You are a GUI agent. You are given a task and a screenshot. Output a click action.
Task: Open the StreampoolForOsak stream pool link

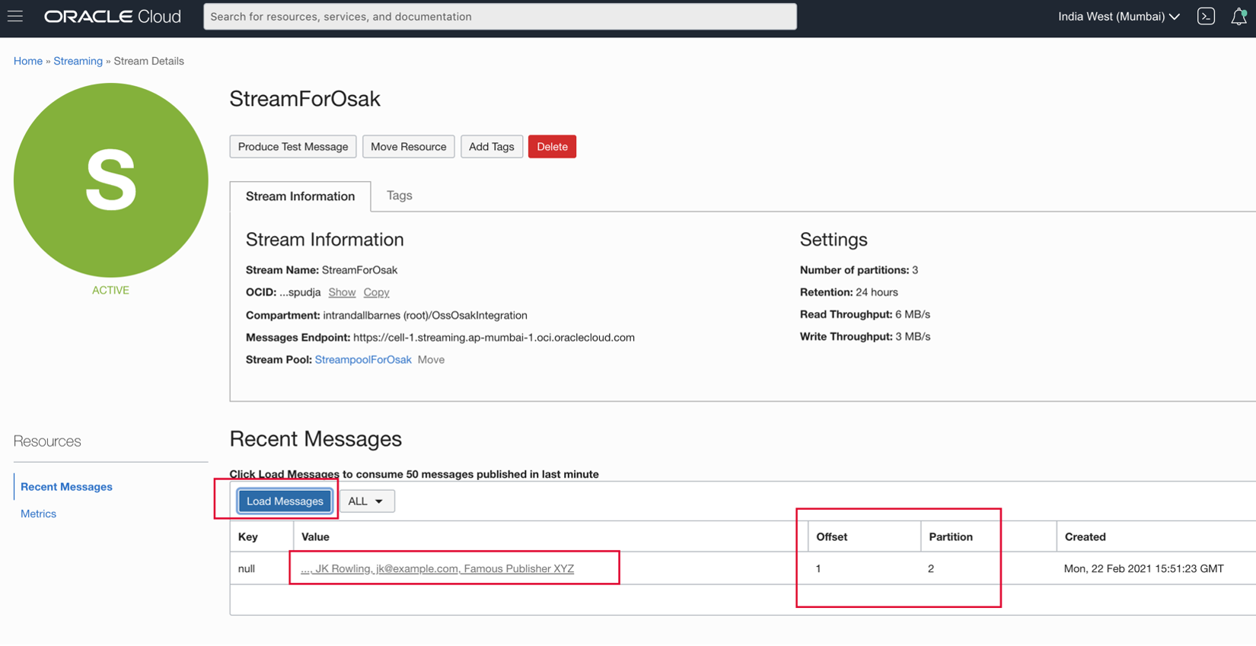coord(363,360)
